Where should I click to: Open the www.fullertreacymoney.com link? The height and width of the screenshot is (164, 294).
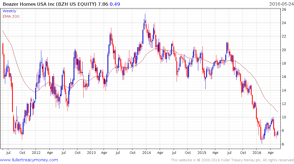29,160
